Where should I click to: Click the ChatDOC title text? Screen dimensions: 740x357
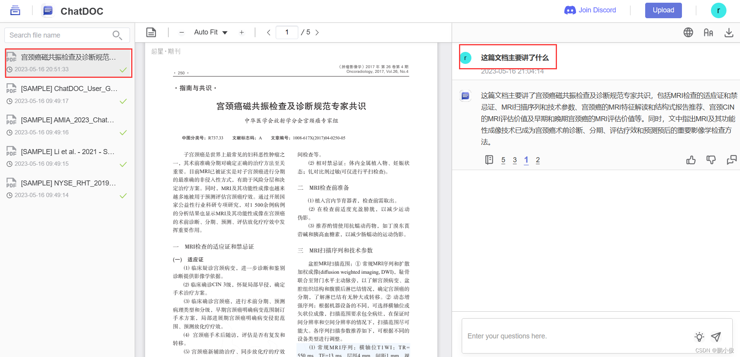tap(82, 11)
